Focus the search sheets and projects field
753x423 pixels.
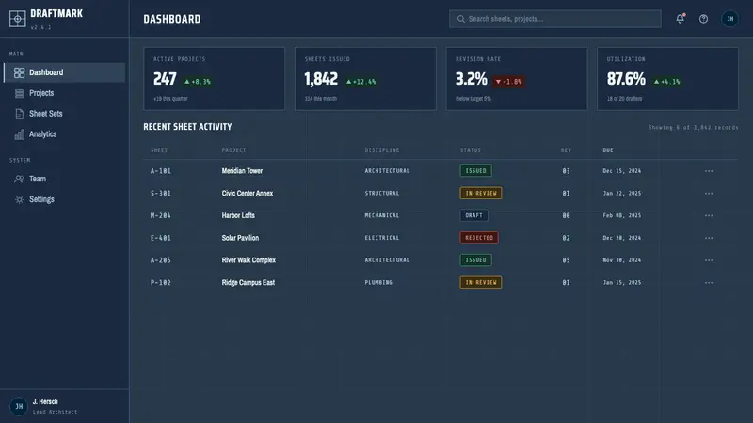(555, 19)
